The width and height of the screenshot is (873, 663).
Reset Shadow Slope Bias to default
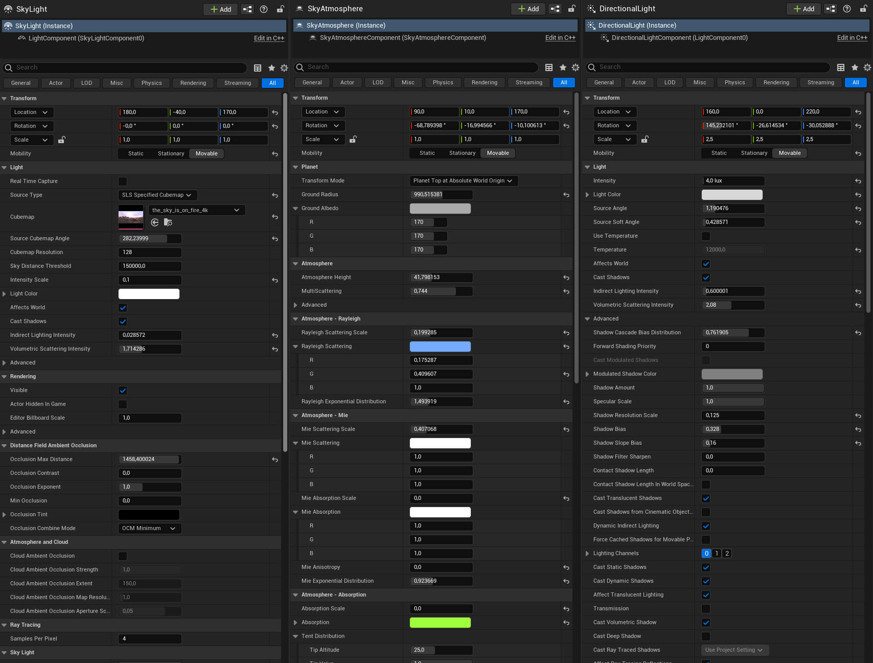(x=858, y=443)
